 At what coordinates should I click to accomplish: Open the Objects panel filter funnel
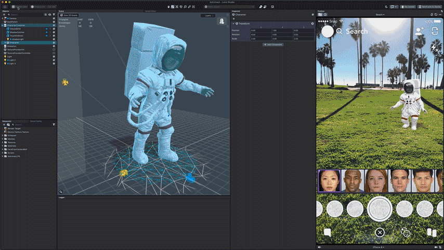[x=54, y=15]
